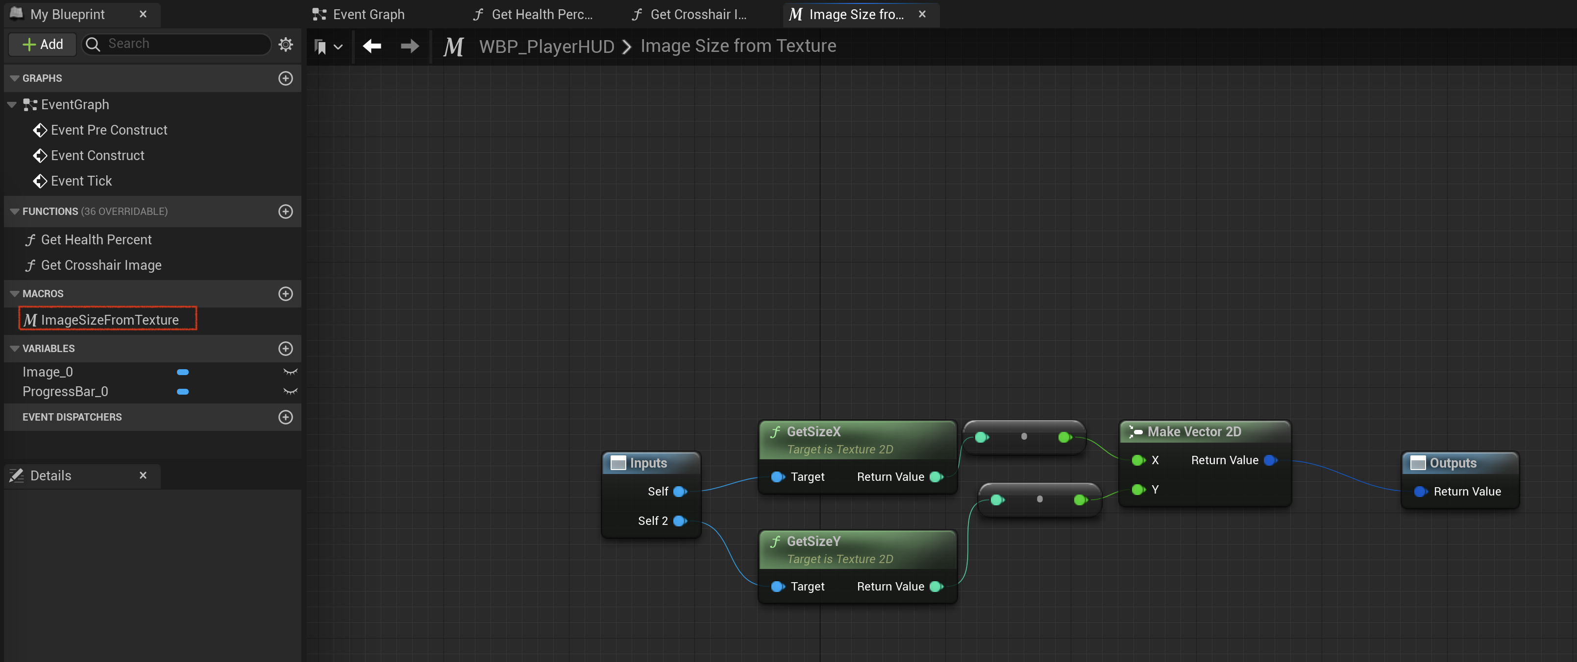Click Make Vector 2D Return Value pin
This screenshot has height=662, width=1577.
pos(1270,460)
